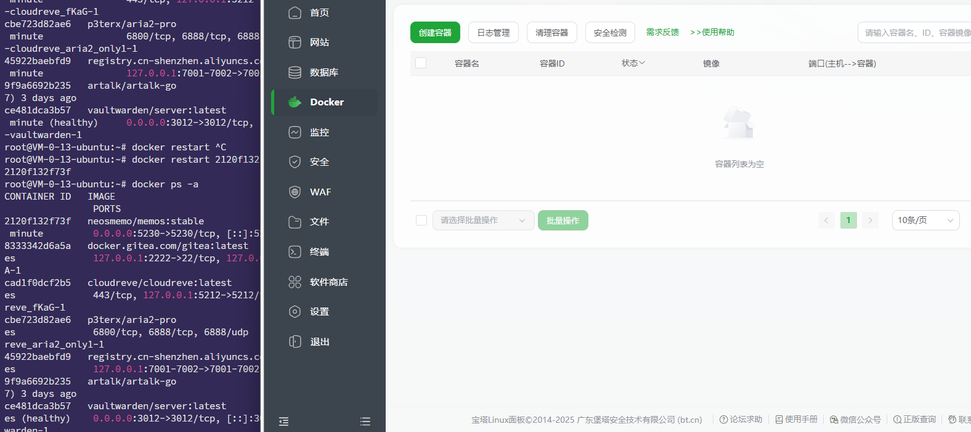Open the 10条/页 page size dropdown

tap(925, 220)
